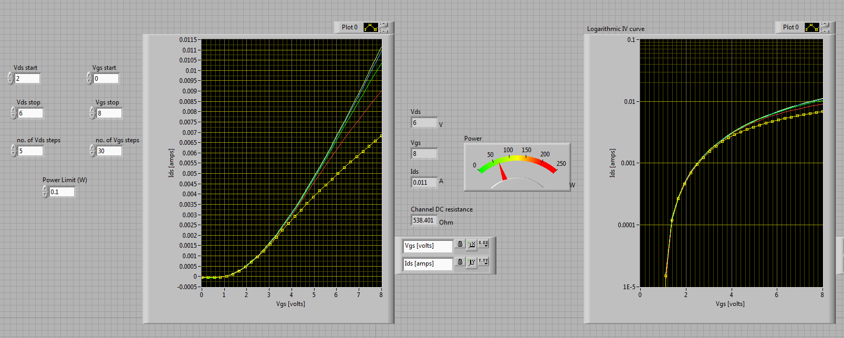Screen dimensions: 844x338
Task: Decrement the Vds stop value
Action: [x=14, y=116]
